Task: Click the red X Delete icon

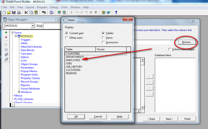Action: point(6,37)
